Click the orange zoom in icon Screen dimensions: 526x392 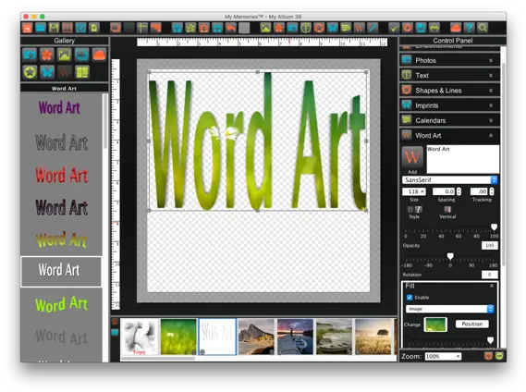tap(488, 356)
